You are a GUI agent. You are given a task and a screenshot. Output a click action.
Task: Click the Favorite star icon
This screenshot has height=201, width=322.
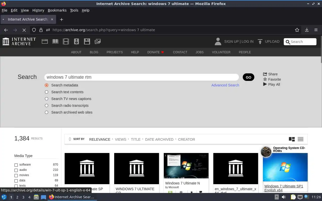[265, 79]
